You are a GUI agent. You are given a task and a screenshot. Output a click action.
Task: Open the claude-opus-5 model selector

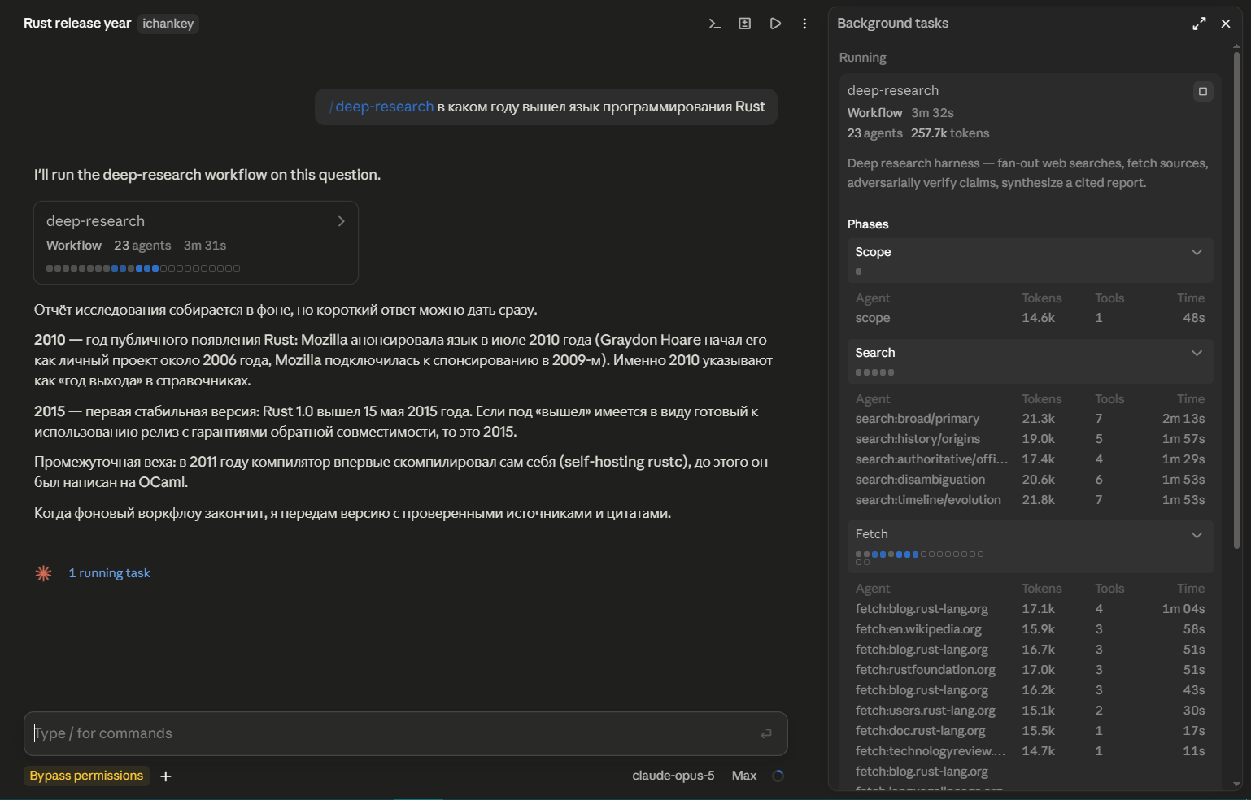click(x=673, y=776)
